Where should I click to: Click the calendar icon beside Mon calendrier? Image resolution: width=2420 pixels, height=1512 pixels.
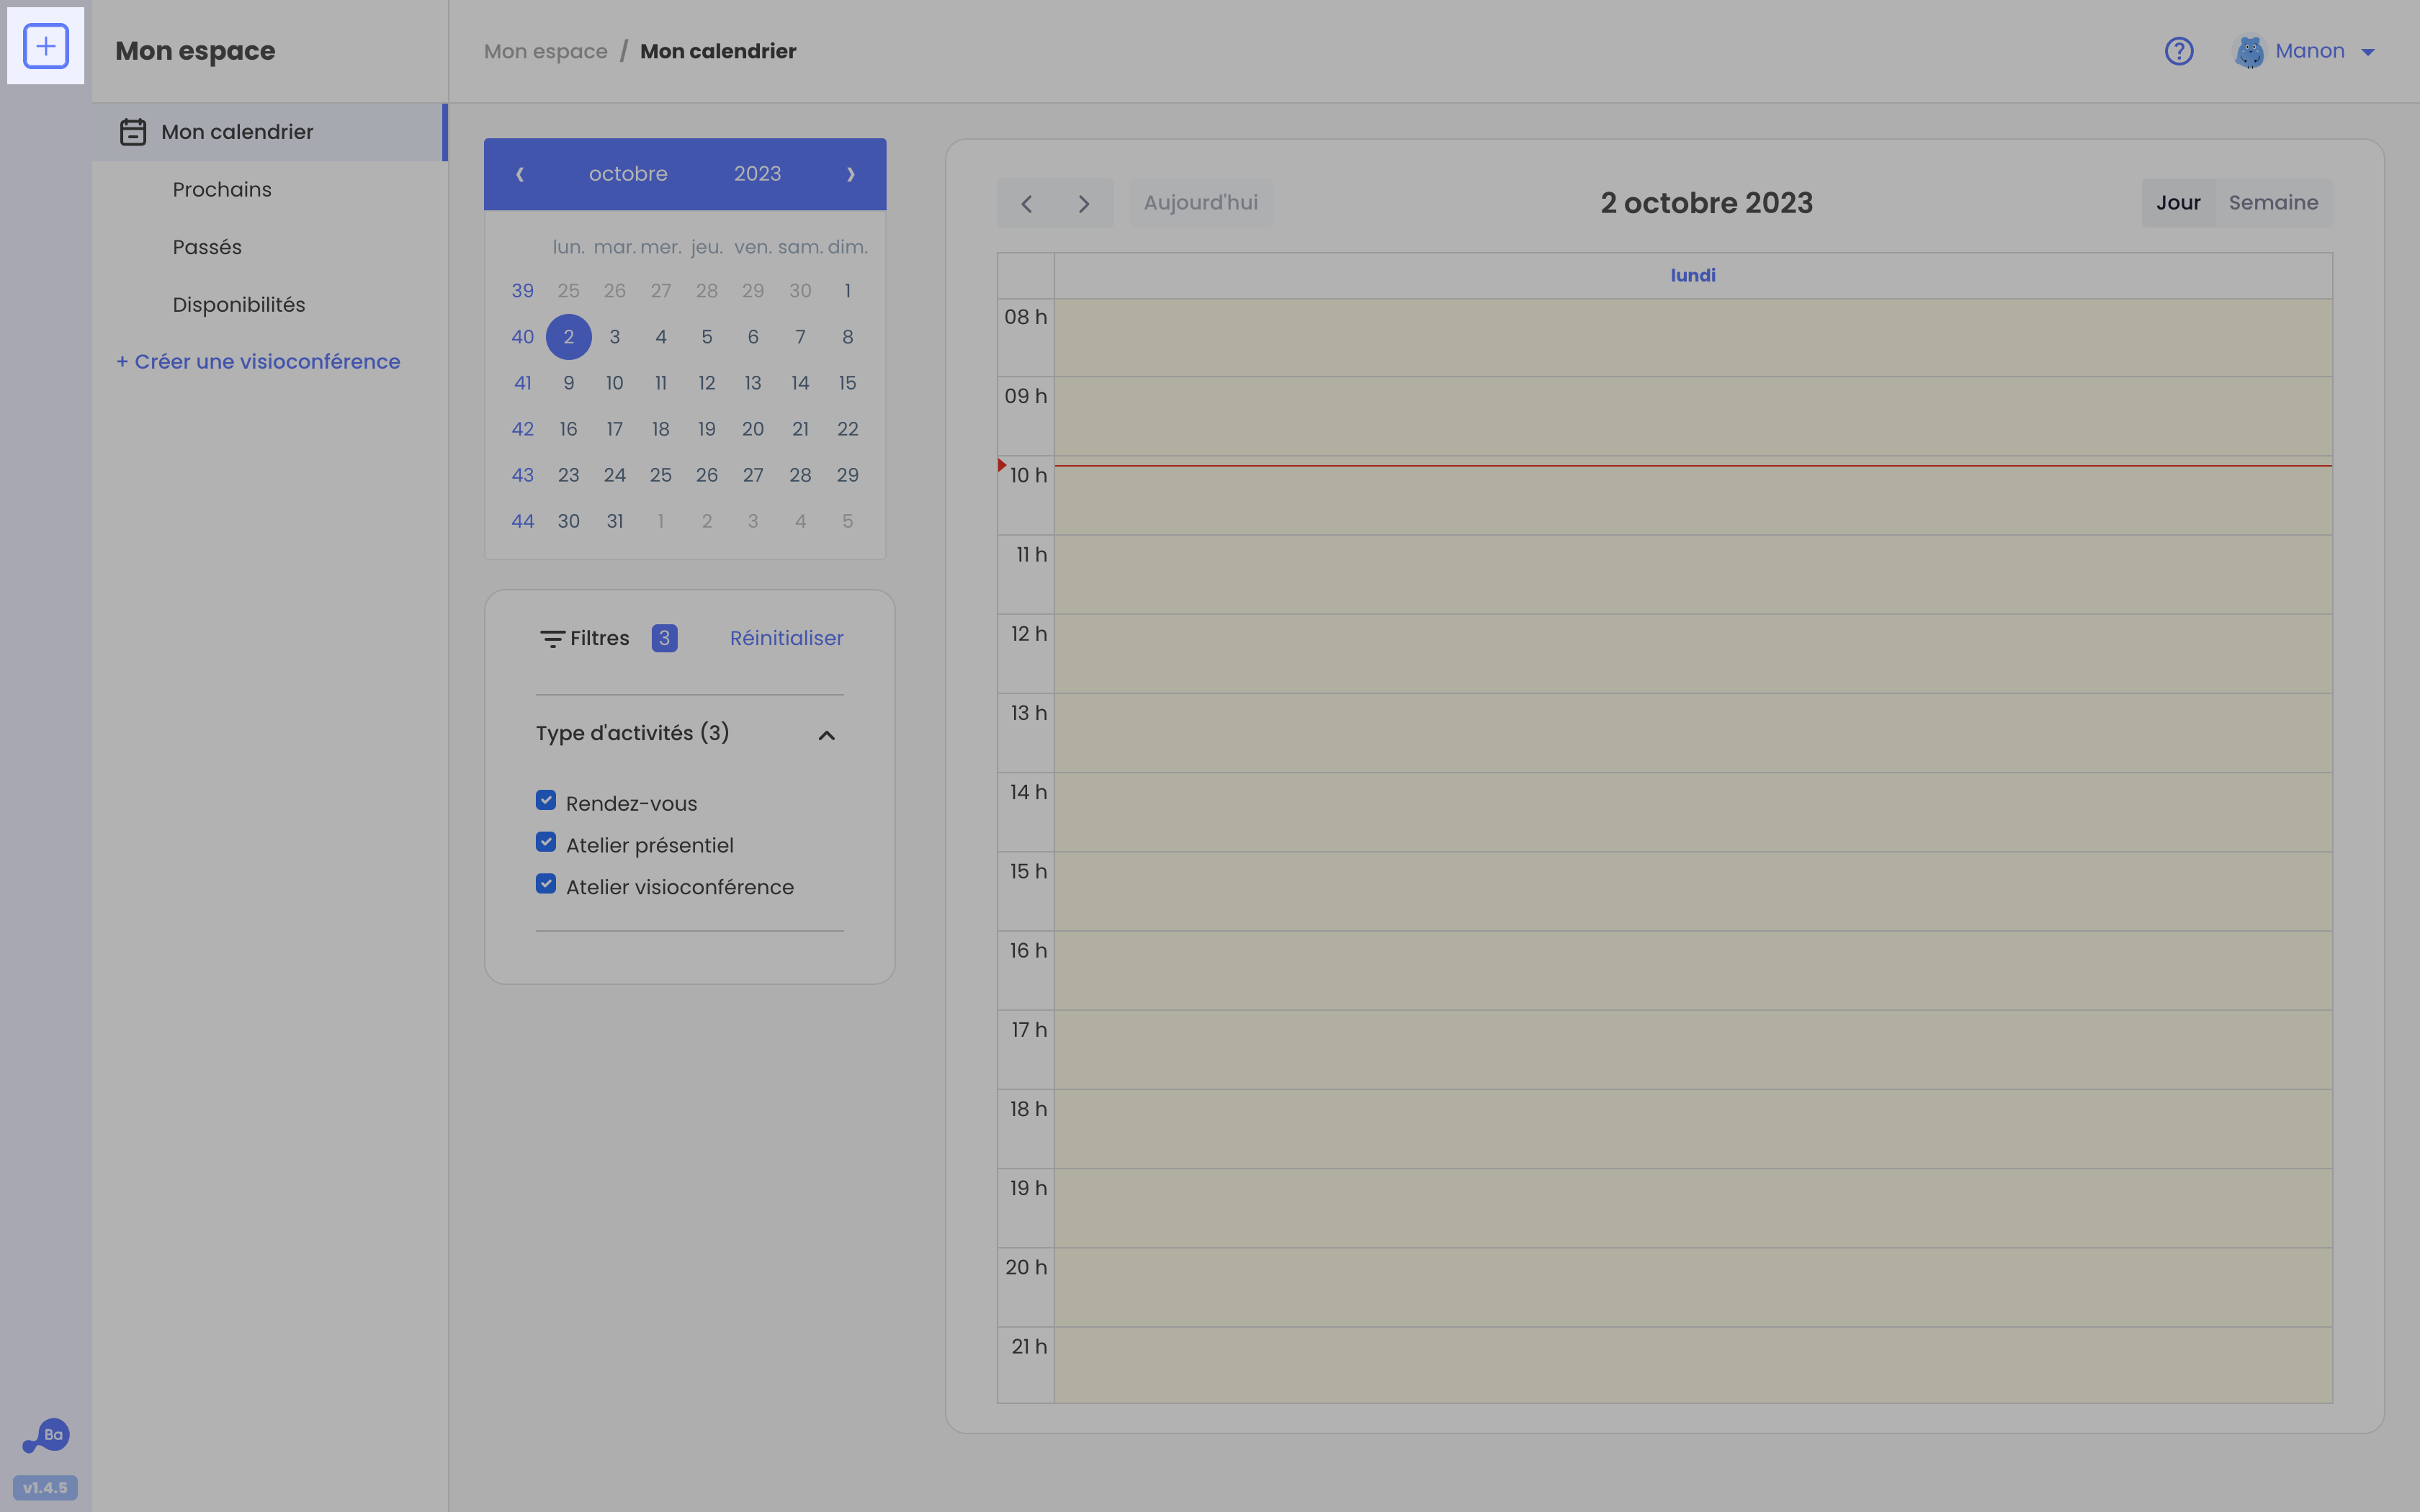[x=133, y=132]
